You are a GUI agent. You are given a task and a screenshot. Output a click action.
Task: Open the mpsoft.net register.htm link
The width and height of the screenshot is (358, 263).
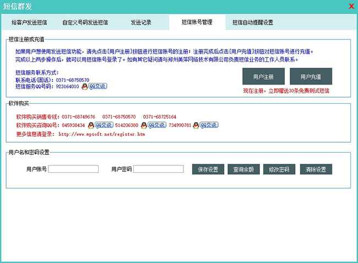point(102,133)
